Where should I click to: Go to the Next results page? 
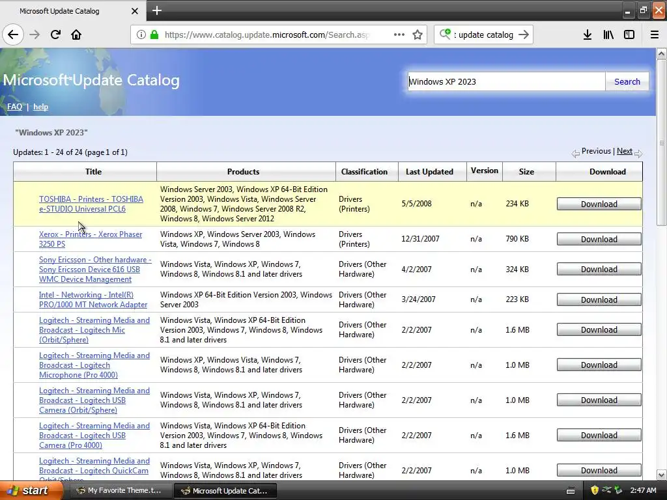pos(625,151)
